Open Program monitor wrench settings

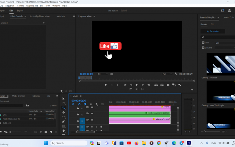coord(176,74)
